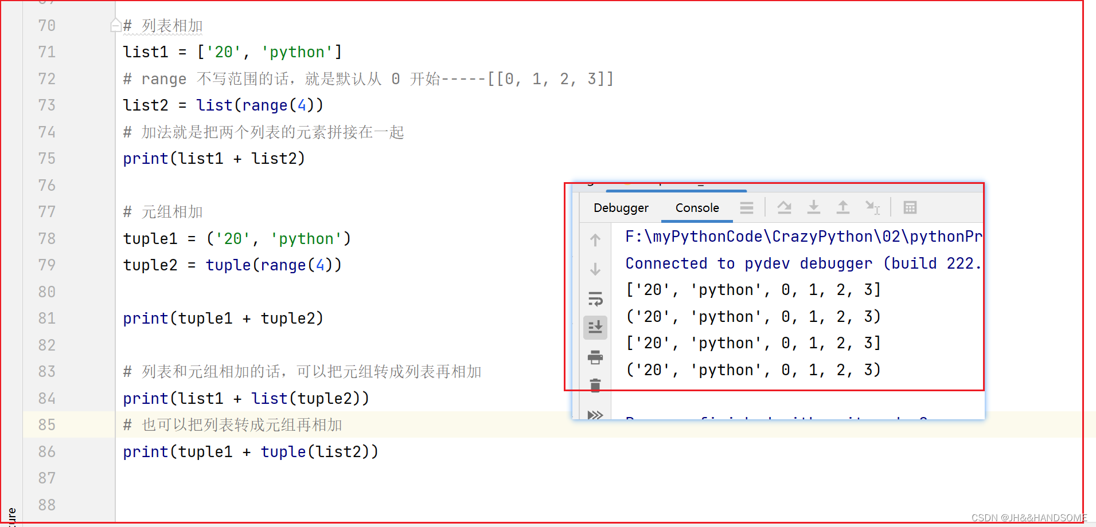Click the comment on line 83
This screenshot has width=1096, height=527.
click(x=302, y=372)
